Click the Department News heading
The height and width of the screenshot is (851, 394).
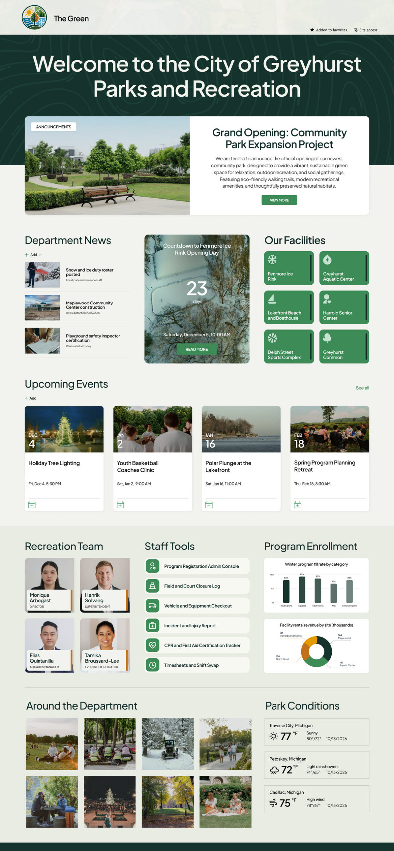tap(68, 240)
